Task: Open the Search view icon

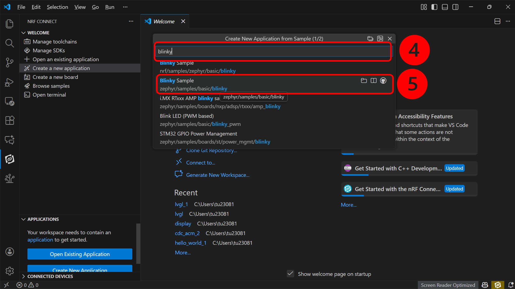Action: tap(10, 43)
